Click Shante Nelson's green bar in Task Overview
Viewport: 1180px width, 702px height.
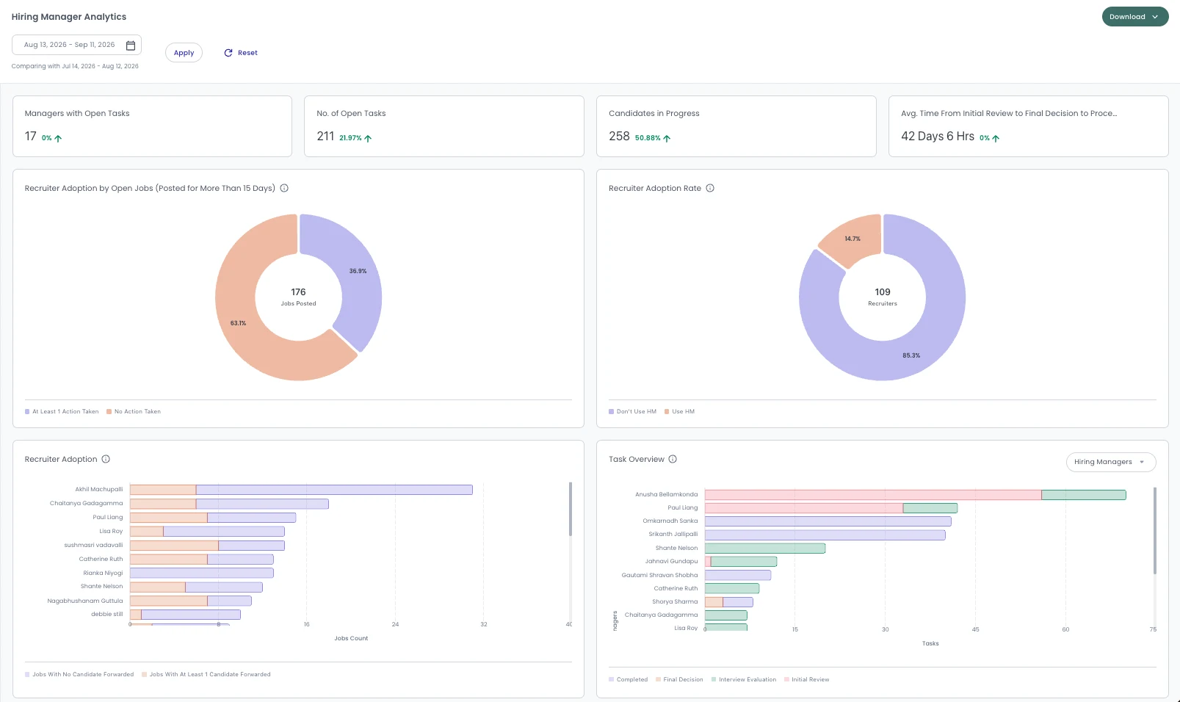pyautogui.click(x=765, y=549)
